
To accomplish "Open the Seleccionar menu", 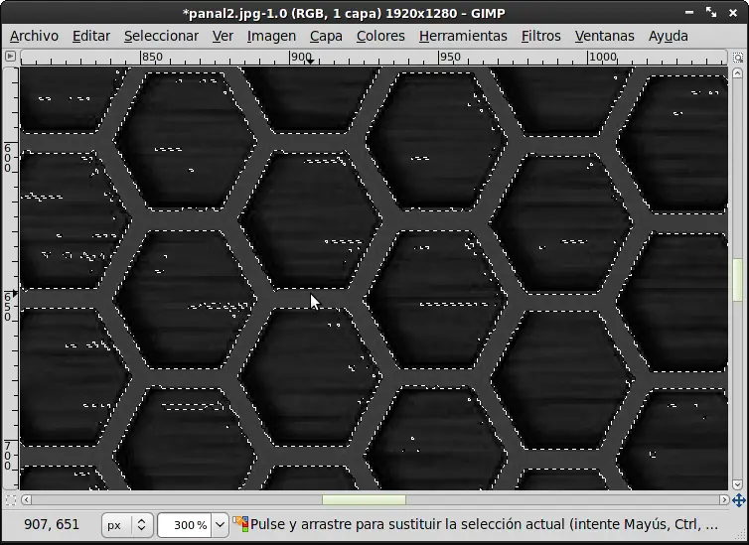I will click(x=161, y=37).
